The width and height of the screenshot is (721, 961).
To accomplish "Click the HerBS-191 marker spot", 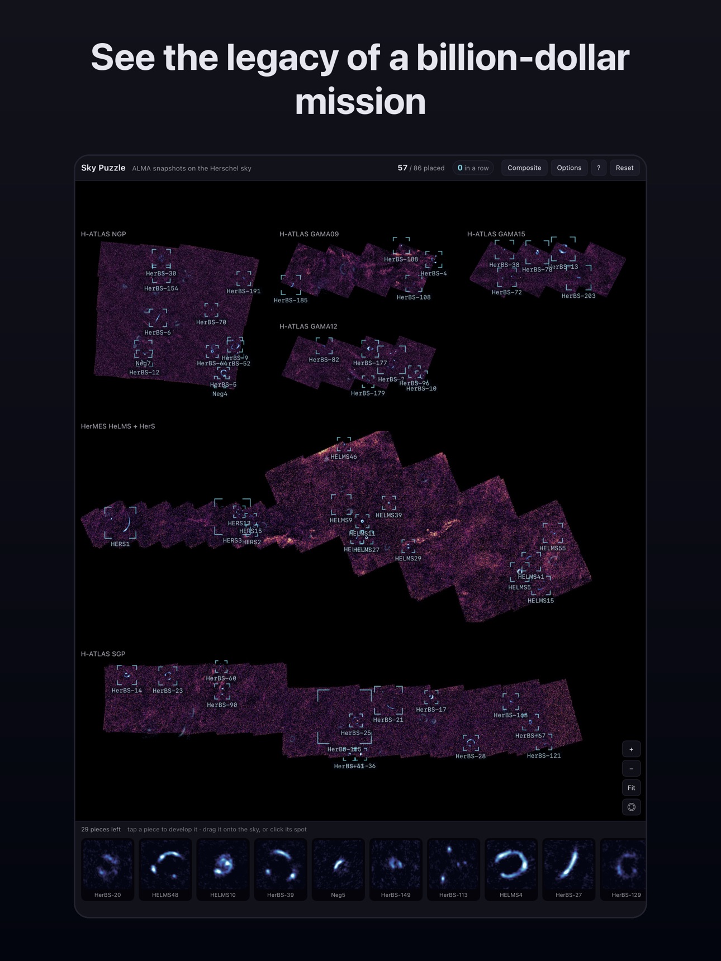I will pos(244,279).
